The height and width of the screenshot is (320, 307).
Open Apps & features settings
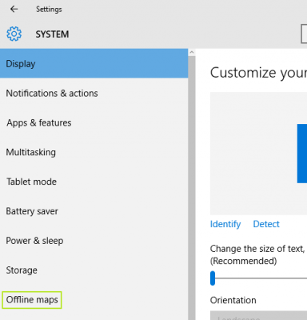[94, 122]
